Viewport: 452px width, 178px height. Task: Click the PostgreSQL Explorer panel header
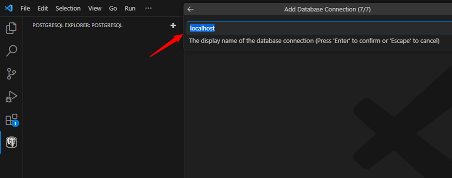click(77, 25)
